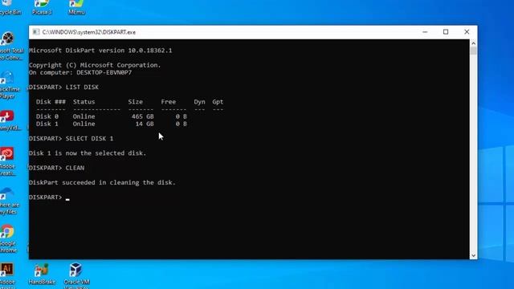Click the '14 GB' size value
The width and height of the screenshot is (514, 289).
click(x=145, y=124)
